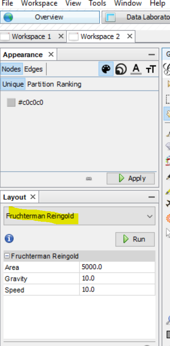The image size is (170, 346).
Task: Select the color palette icon in Appearance
Action: pyautogui.click(x=106, y=69)
